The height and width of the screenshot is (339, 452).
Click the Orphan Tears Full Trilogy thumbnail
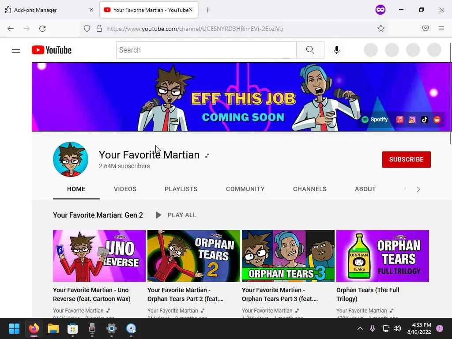pyautogui.click(x=383, y=256)
